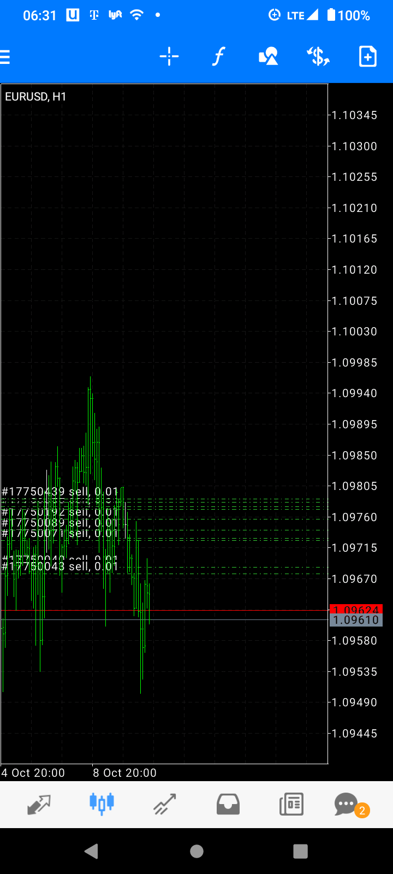Tap the red ask price label 1.09624
The width and height of the screenshot is (393, 874).
pos(356,610)
